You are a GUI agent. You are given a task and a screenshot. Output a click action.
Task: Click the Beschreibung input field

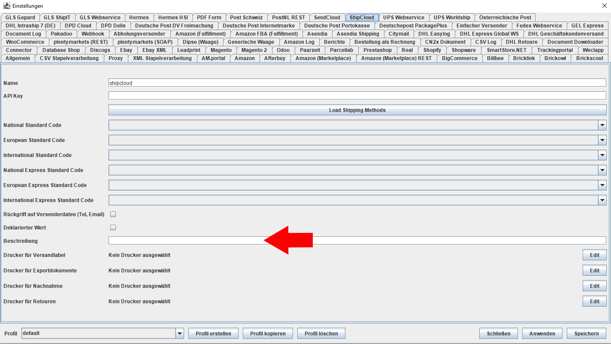[x=357, y=241]
